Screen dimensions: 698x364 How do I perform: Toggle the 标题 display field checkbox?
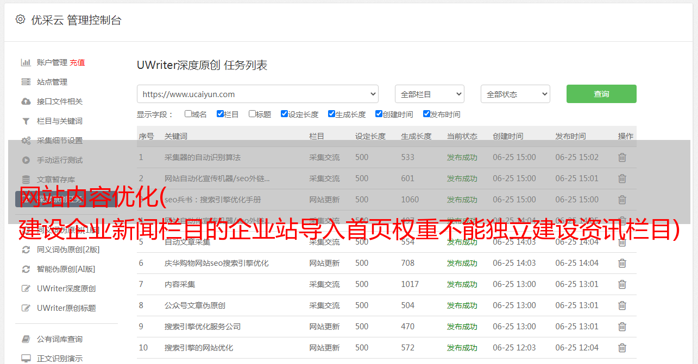click(x=252, y=114)
